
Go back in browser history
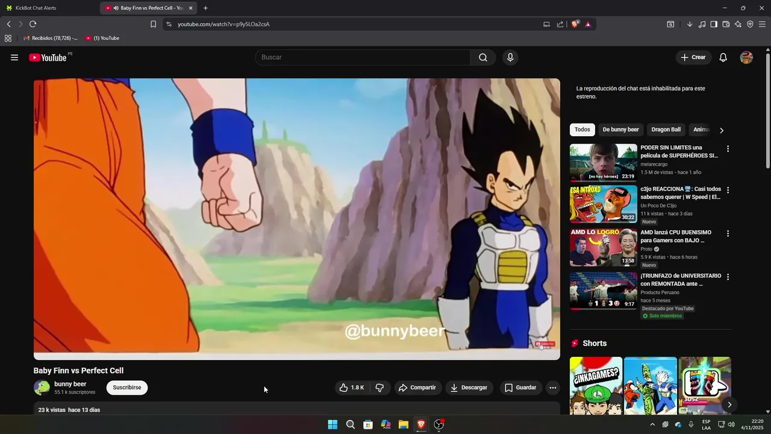pyautogui.click(x=8, y=24)
